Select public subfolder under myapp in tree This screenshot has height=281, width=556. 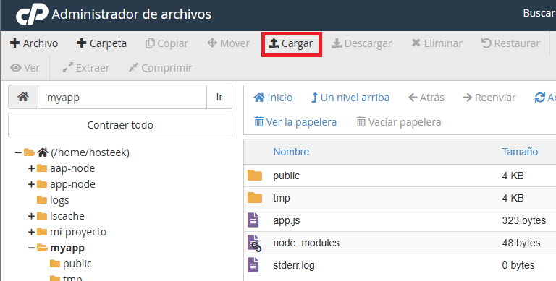pyautogui.click(x=77, y=264)
